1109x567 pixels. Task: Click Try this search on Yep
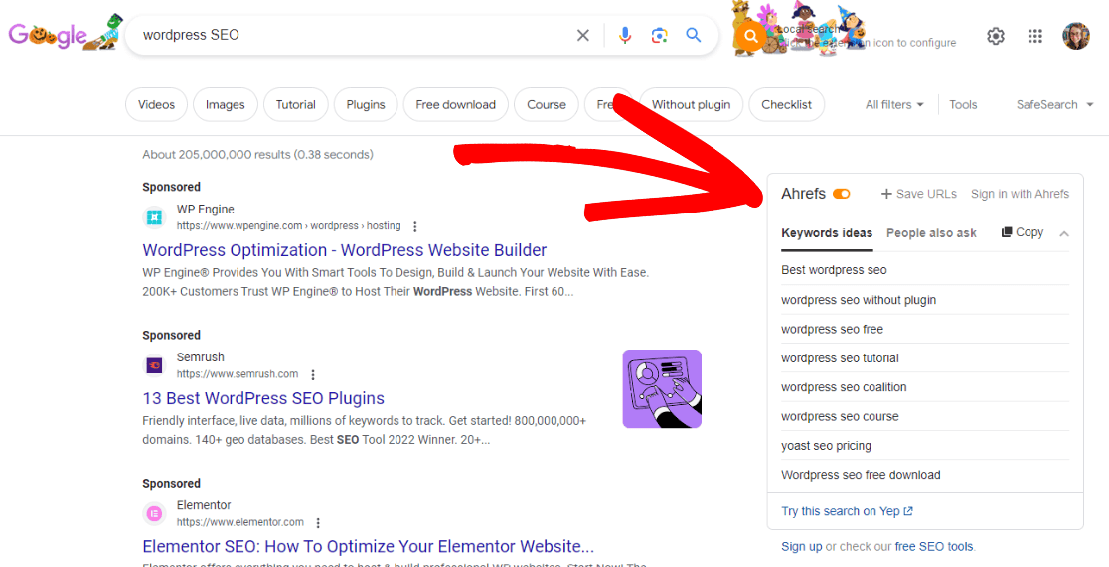(x=847, y=511)
